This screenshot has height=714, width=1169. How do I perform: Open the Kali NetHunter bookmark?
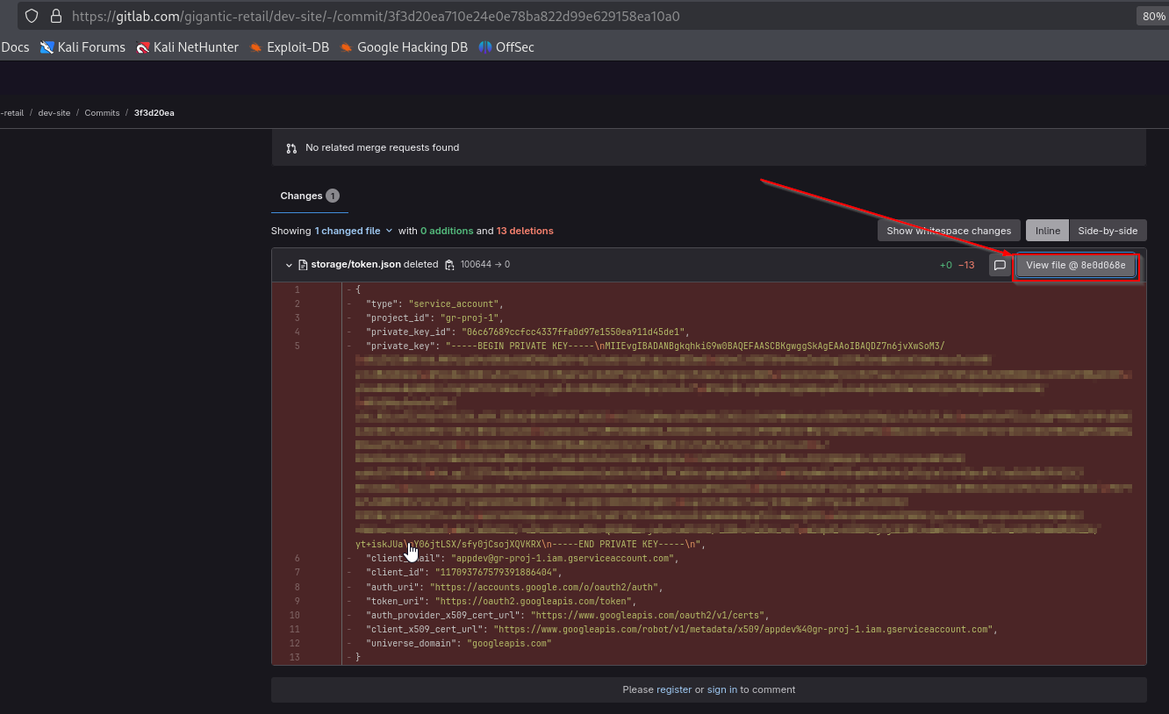(188, 47)
